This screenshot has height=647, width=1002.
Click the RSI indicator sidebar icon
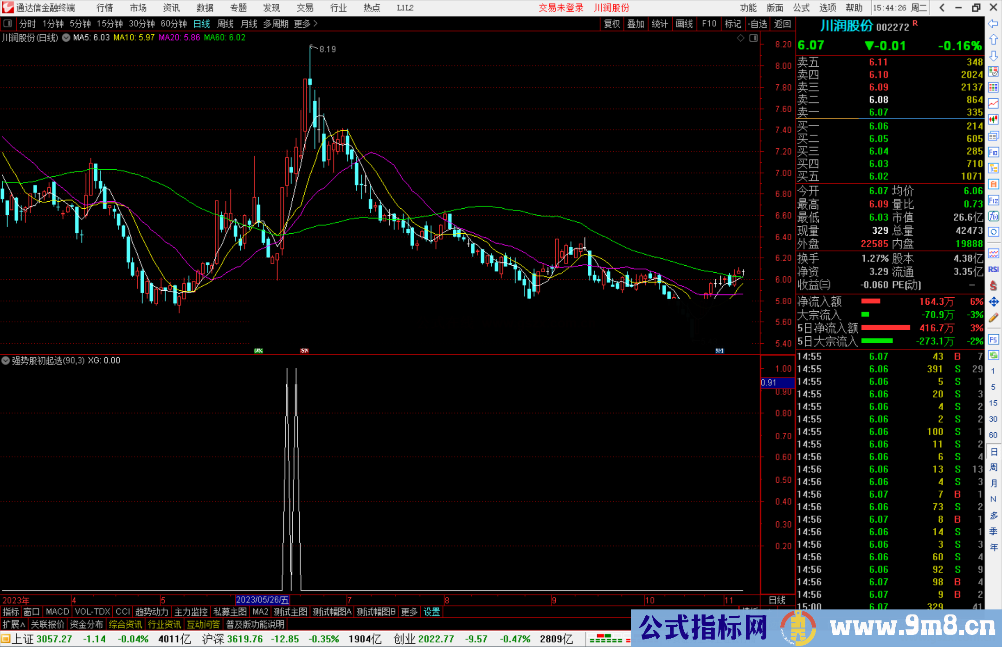click(993, 269)
